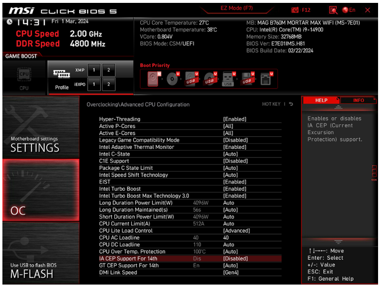Click the GAME BOOST label

pos(21,56)
